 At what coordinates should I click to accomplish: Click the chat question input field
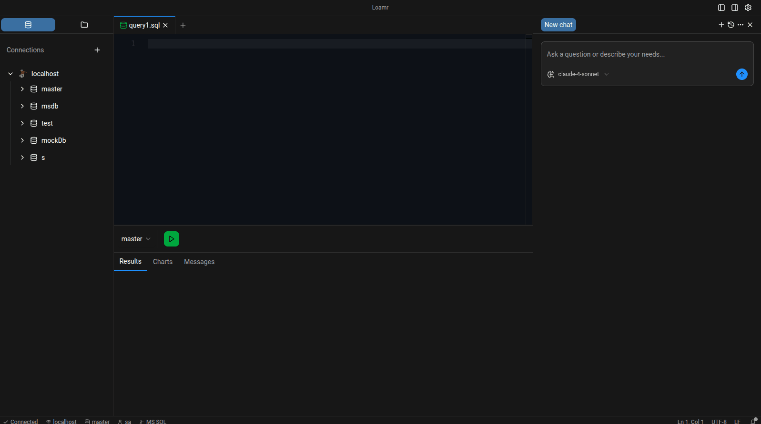639,54
